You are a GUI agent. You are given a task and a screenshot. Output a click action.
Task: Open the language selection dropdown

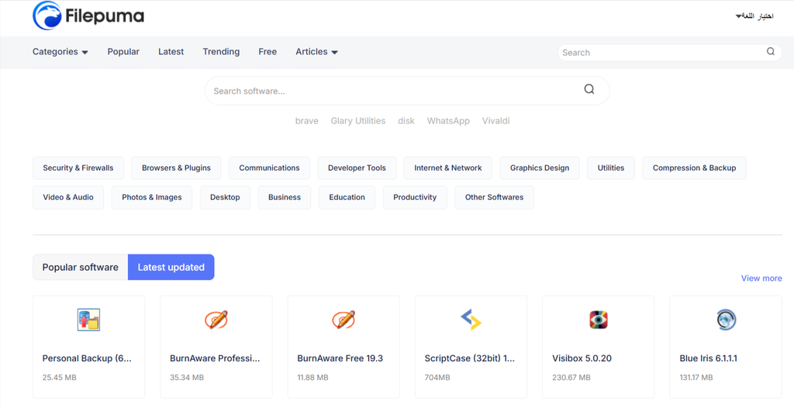coord(754,16)
